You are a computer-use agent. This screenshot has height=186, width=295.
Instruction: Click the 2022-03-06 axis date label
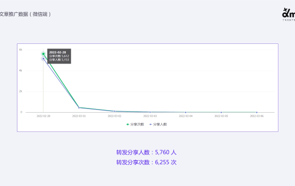pos(257,116)
